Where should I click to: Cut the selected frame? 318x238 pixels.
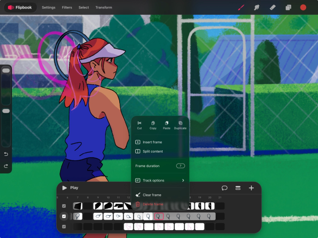[139, 125]
